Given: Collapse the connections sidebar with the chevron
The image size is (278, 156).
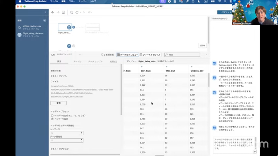Looking at the screenshot, I should click(45, 12).
